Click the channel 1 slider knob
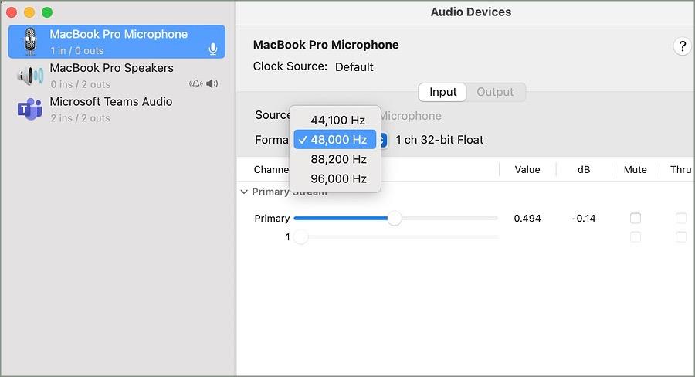The height and width of the screenshot is (377, 695). click(300, 237)
